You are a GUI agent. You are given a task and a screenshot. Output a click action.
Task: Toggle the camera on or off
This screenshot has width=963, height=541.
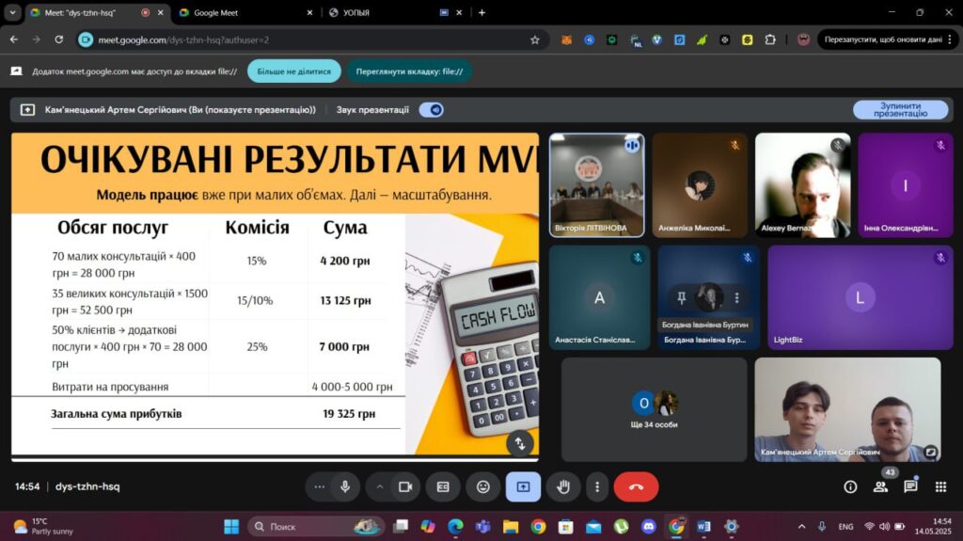(x=405, y=486)
